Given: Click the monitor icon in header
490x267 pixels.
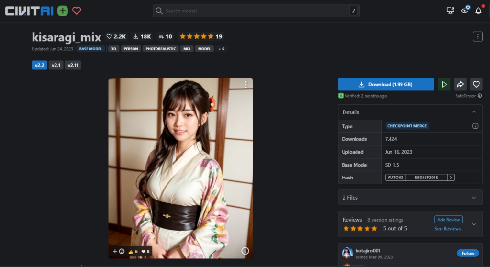Looking at the screenshot, I should (450, 11).
